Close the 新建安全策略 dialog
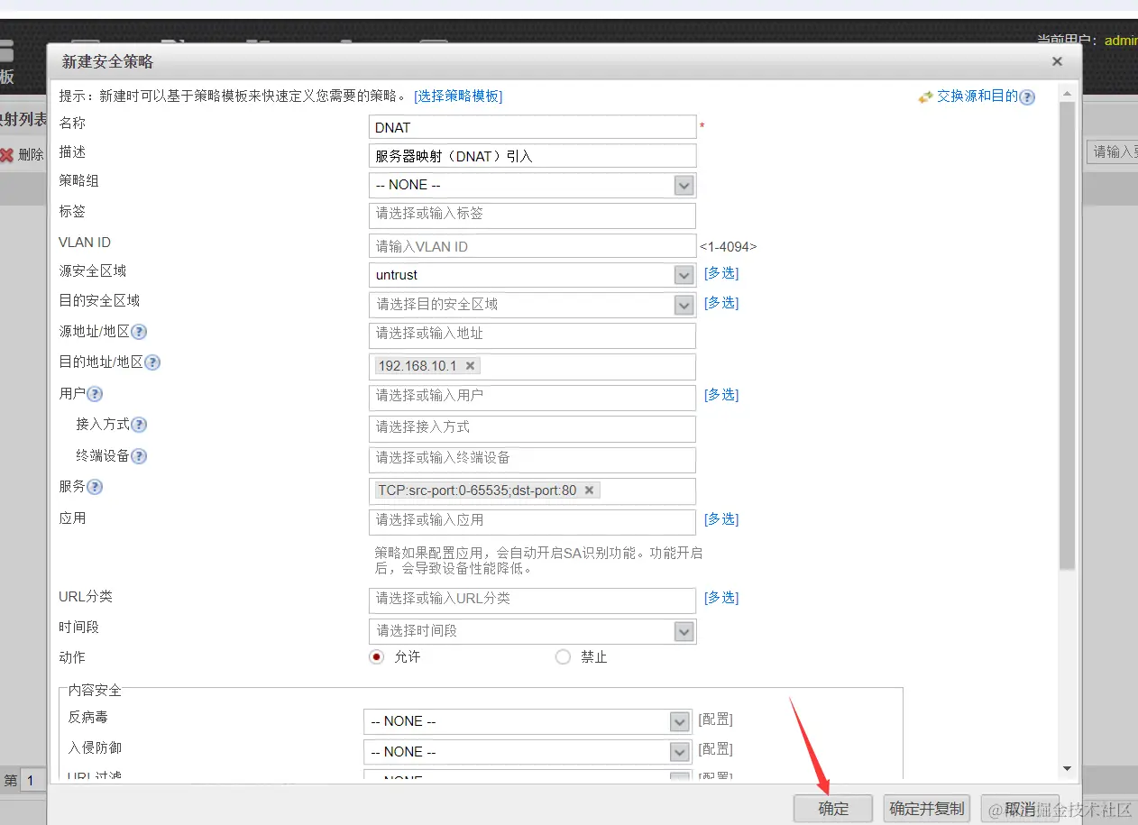 1057,62
